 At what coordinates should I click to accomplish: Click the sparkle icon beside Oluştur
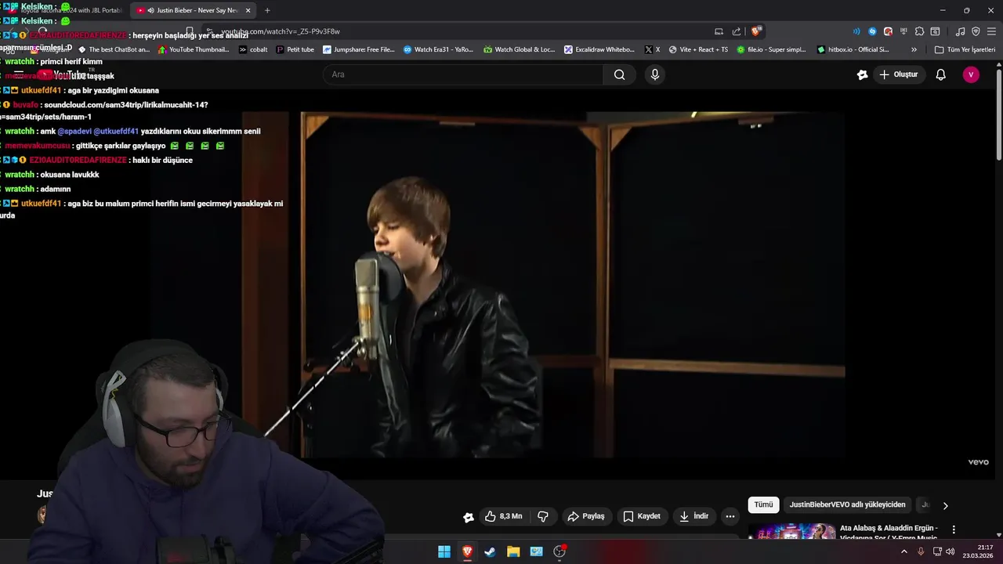tap(863, 74)
